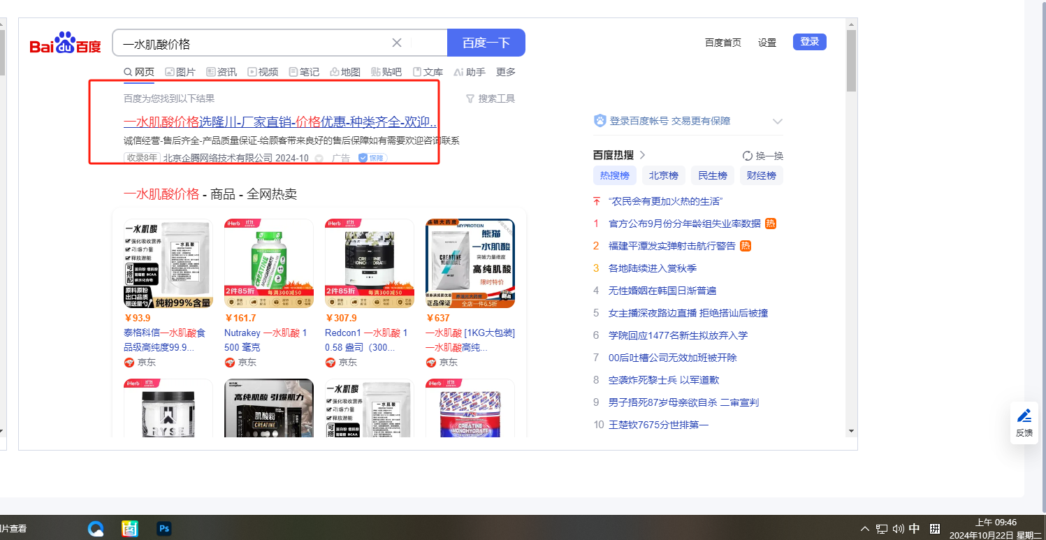Viewport: 1046px width, 540px height.
Task: Click the Baidu logo
Action: [x=65, y=43]
